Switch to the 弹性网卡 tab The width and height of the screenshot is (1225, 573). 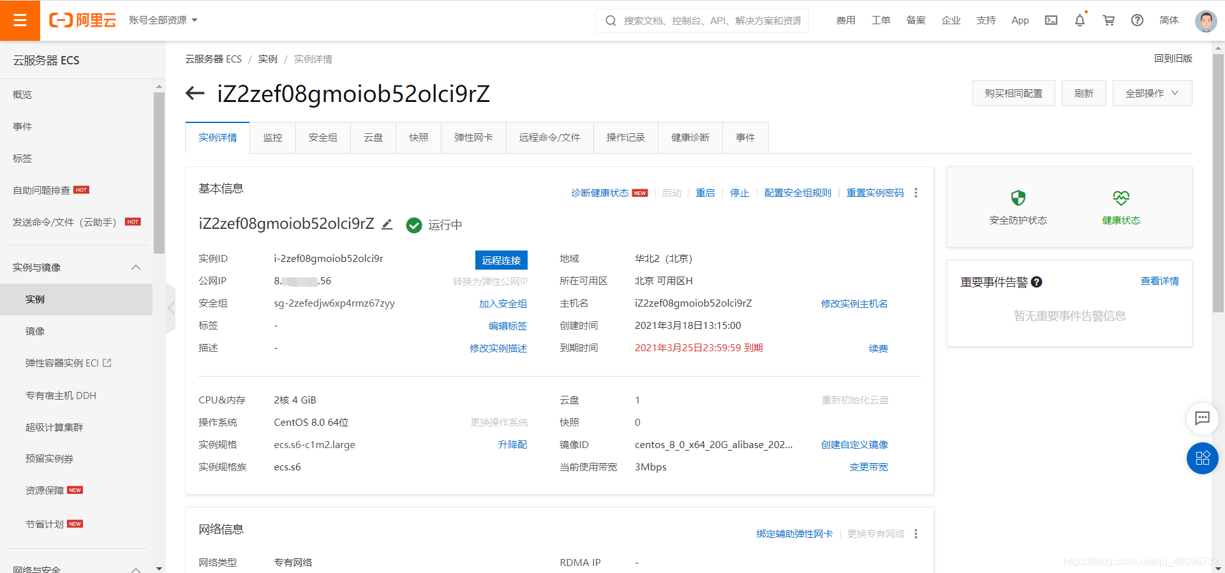[x=473, y=138]
